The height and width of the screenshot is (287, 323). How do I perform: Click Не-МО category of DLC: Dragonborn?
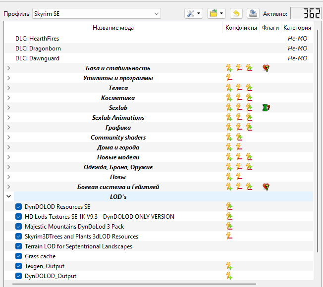pyautogui.click(x=297, y=48)
